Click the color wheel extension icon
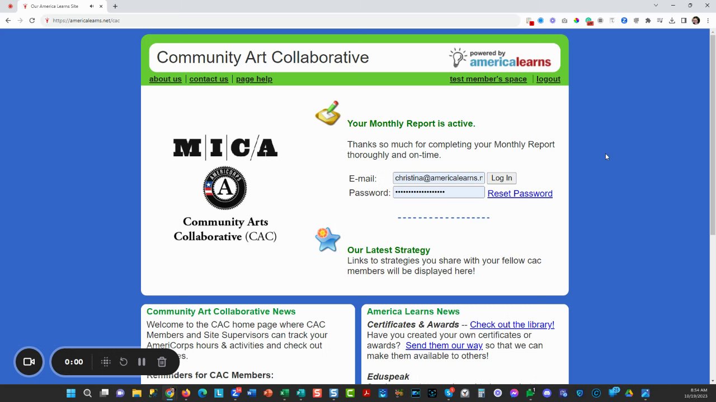Screen dimensions: 716x402 tap(576, 21)
